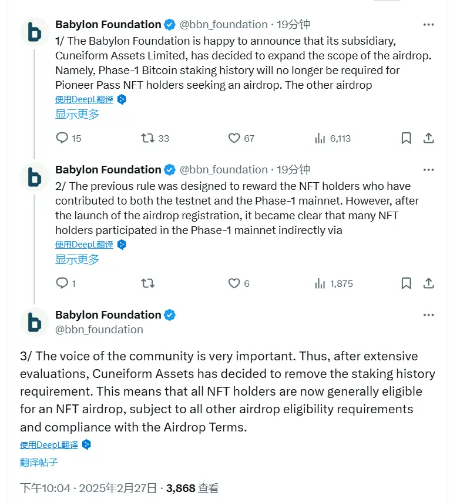Image resolution: width=450 pixels, height=502 pixels.
Task: Open the three-dot menu on the third tweet
Action: [428, 314]
